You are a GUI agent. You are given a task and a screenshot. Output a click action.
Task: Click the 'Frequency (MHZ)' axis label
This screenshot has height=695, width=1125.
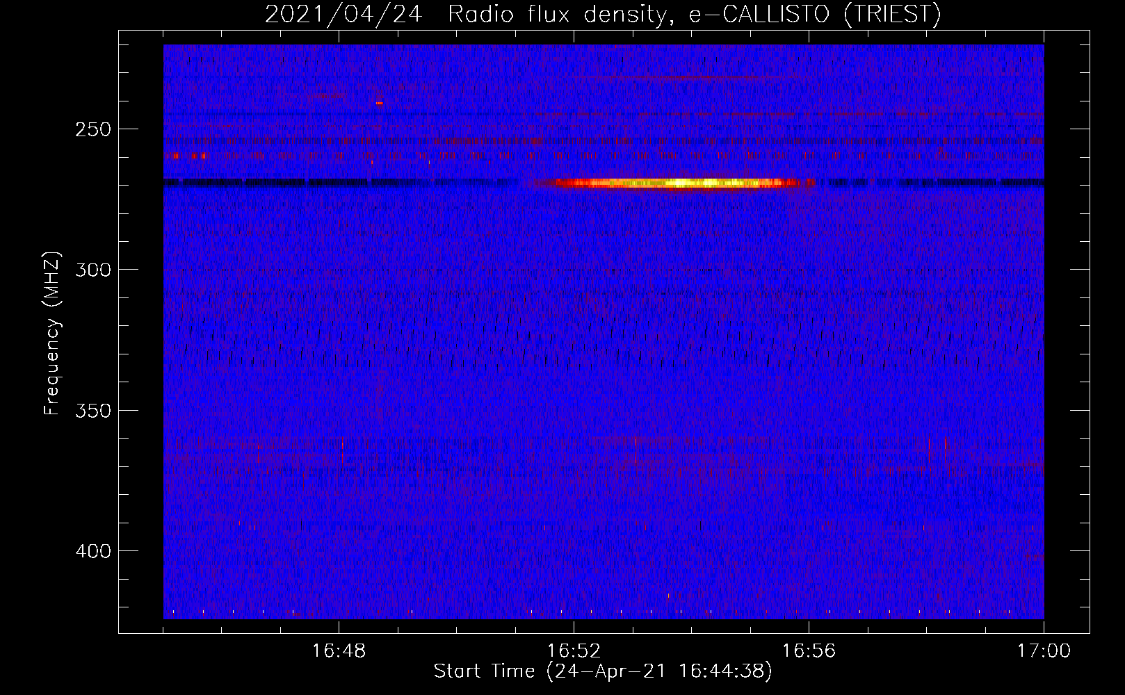52,333
